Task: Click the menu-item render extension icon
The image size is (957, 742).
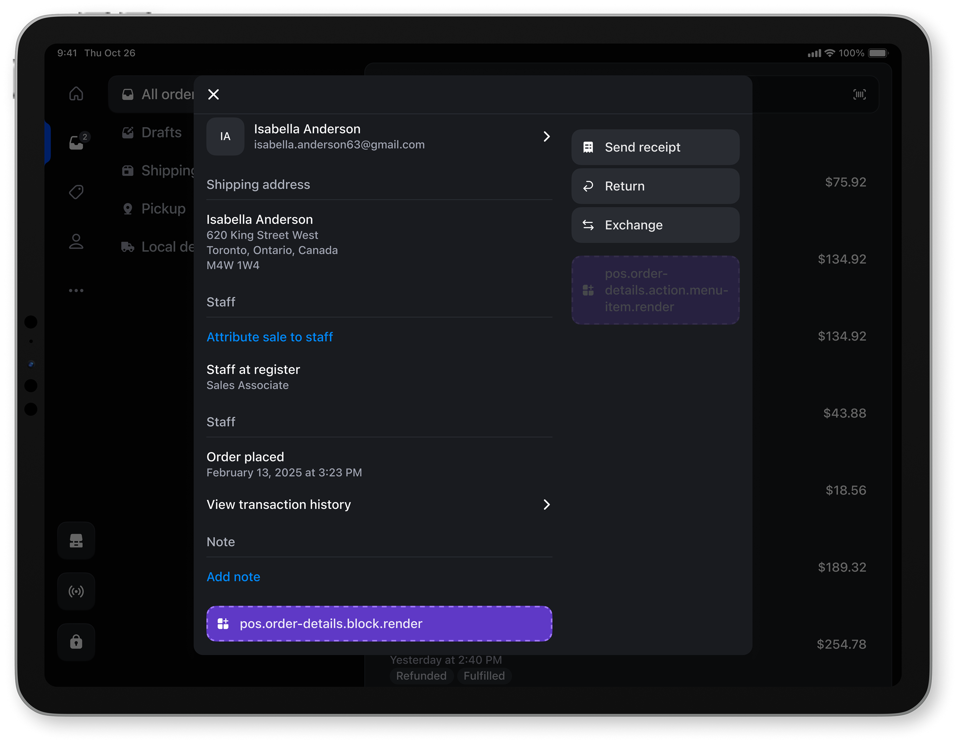Action: [x=588, y=290]
